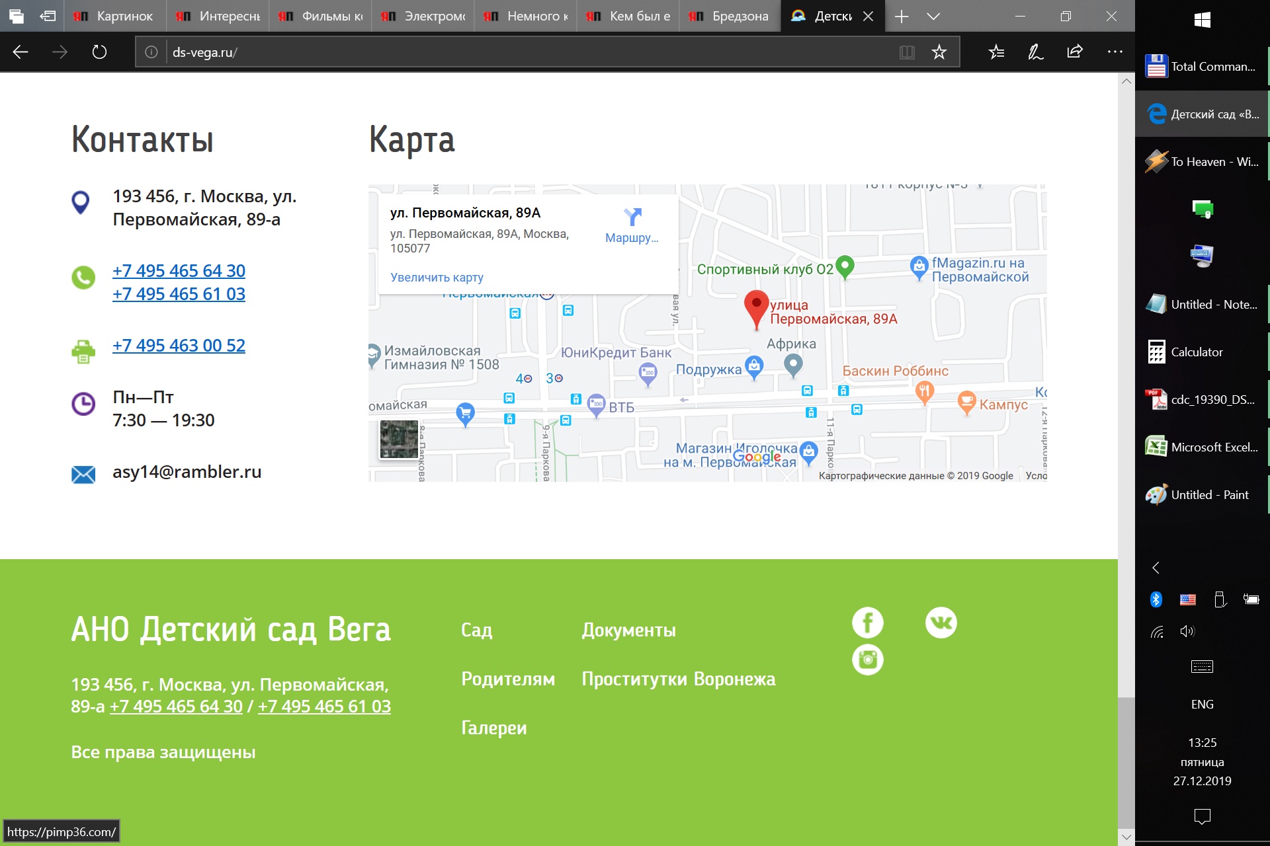Open browser settings and more menu

[1115, 52]
